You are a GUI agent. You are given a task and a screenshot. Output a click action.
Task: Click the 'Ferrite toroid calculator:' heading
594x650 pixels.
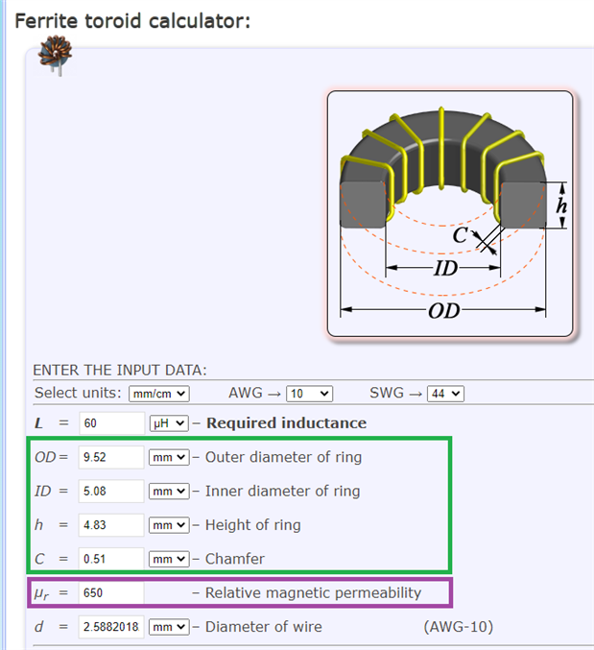[132, 21]
